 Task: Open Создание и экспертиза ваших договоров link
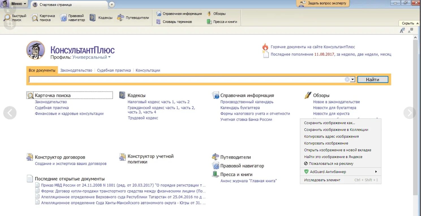coord(71,164)
